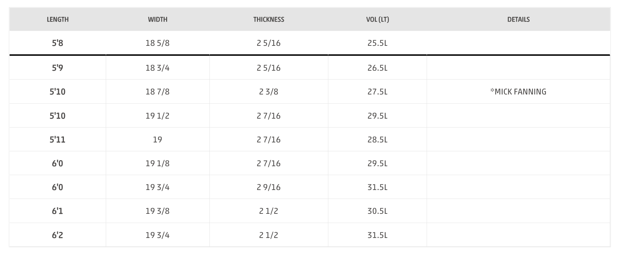
Task: Select the 5'8 length row
Action: (309, 43)
